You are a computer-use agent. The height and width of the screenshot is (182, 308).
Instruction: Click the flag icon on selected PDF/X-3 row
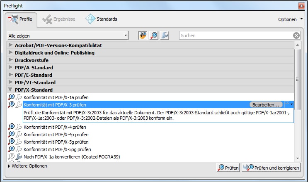pos(287,105)
